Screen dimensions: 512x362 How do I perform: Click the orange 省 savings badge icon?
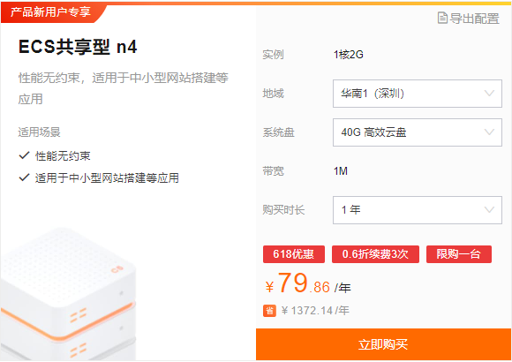click(x=269, y=311)
